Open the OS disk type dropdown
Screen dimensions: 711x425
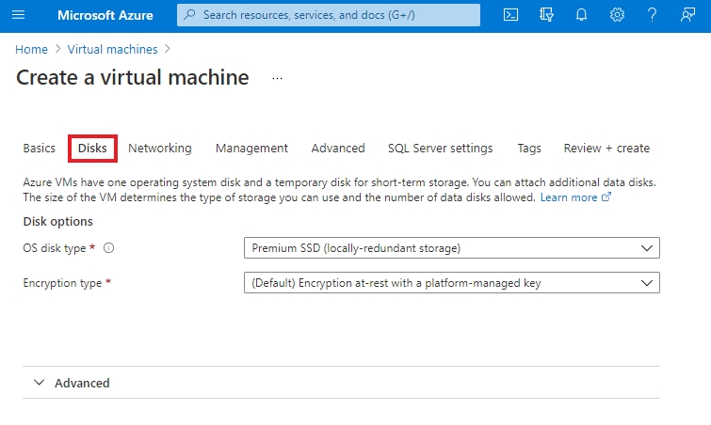(x=451, y=248)
